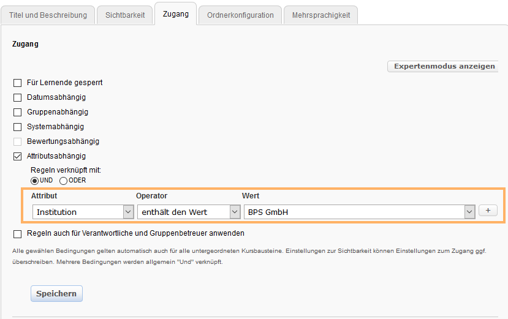Select the UND radio button
The width and height of the screenshot is (508, 319).
point(35,181)
